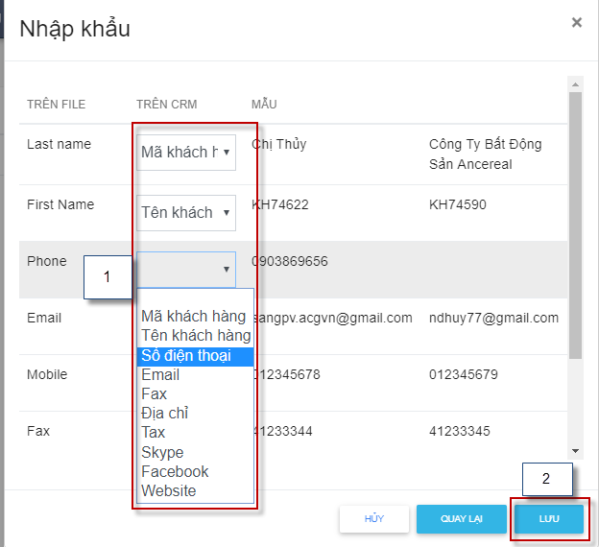
Task: Click the vertical scrollbar thumb
Action: coord(575,226)
